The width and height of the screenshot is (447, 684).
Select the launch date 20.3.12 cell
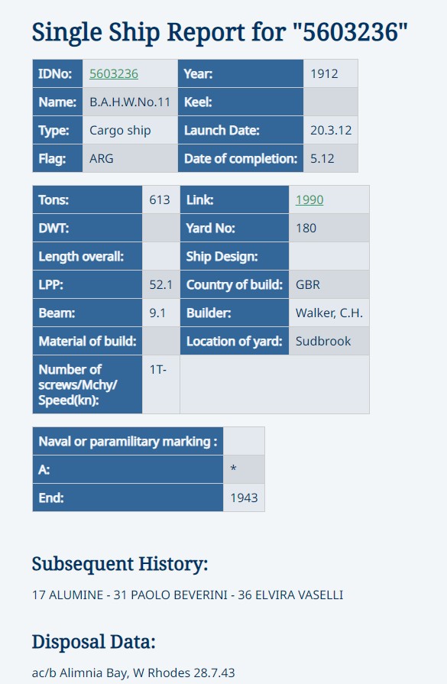click(331, 131)
